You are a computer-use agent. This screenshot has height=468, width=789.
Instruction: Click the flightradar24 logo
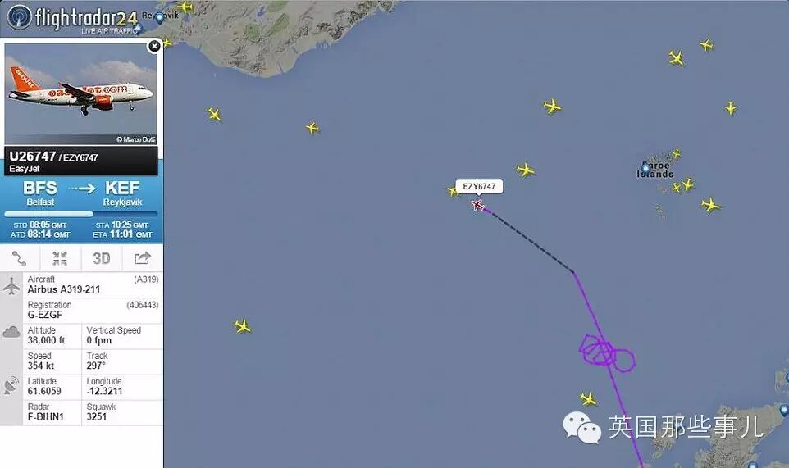tap(73, 18)
